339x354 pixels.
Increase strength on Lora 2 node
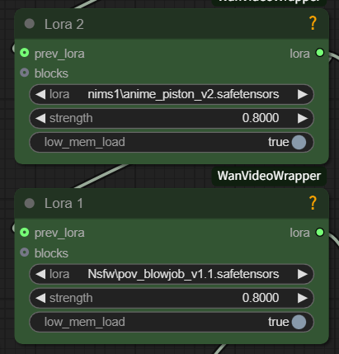303,118
